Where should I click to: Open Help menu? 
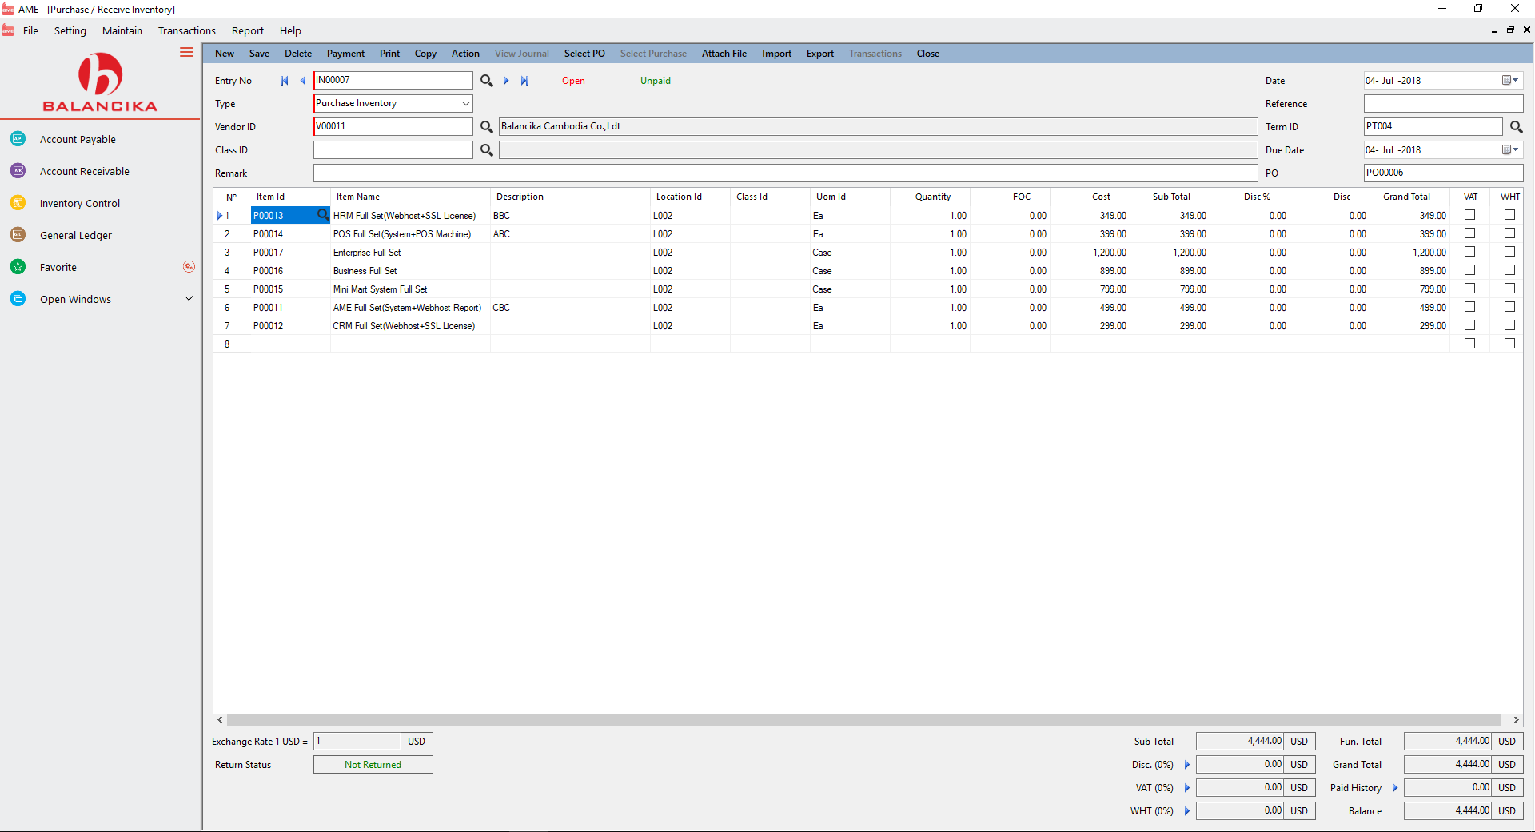(290, 30)
